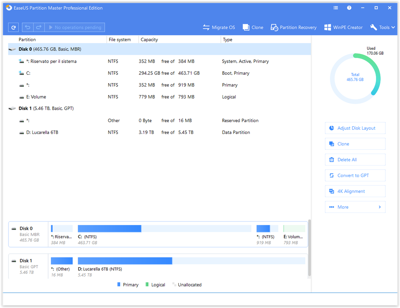Click the C: system drive icon
The image size is (400, 308).
(22, 73)
